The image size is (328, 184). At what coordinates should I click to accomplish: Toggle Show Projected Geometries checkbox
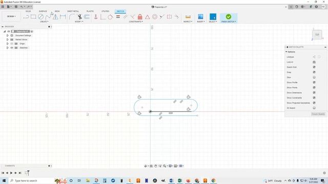(x=314, y=103)
